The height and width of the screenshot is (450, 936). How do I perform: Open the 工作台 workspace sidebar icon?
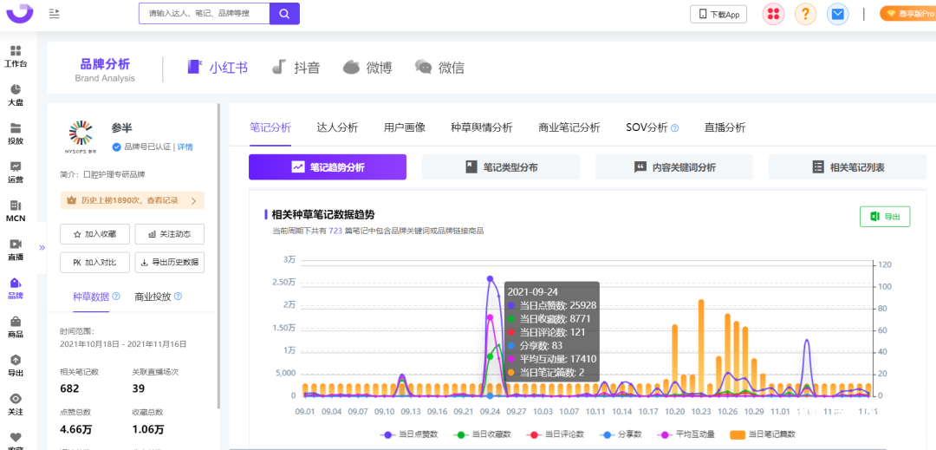coord(16,56)
